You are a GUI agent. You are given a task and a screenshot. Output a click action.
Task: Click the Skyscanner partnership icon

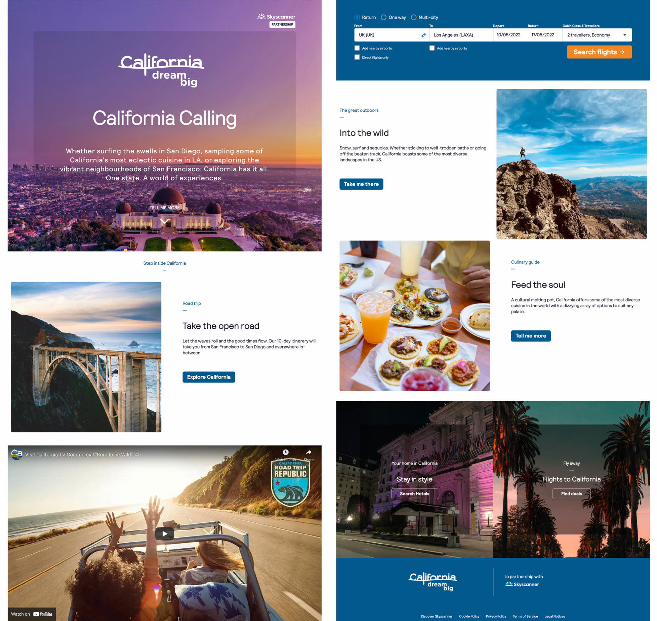tap(278, 20)
